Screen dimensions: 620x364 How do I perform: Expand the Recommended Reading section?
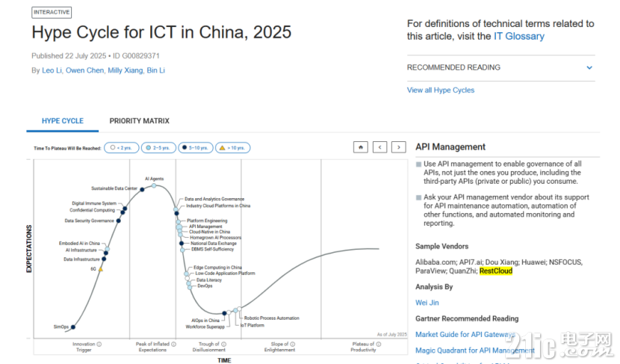coord(500,68)
